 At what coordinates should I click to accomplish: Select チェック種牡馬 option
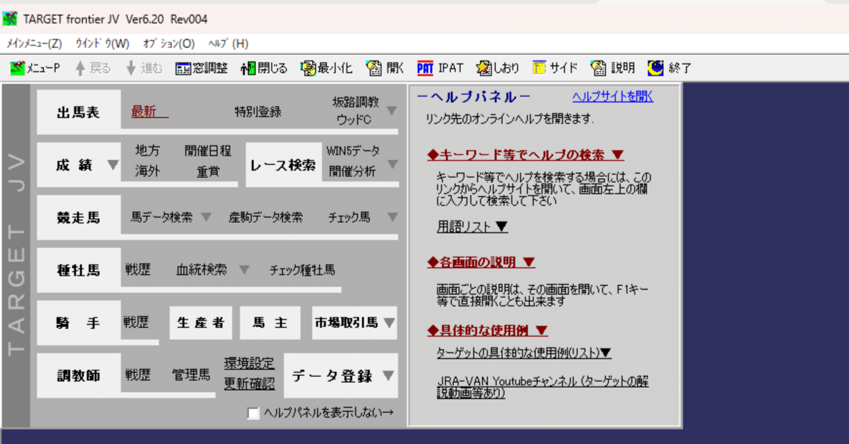click(302, 270)
